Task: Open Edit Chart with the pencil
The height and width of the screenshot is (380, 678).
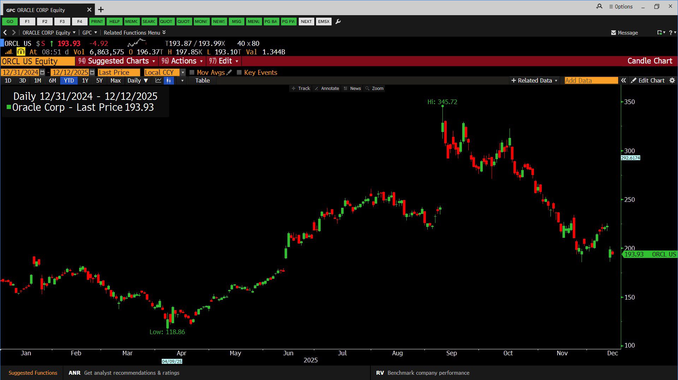Action: click(x=648, y=80)
